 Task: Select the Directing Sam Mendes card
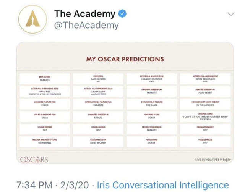[98, 79]
